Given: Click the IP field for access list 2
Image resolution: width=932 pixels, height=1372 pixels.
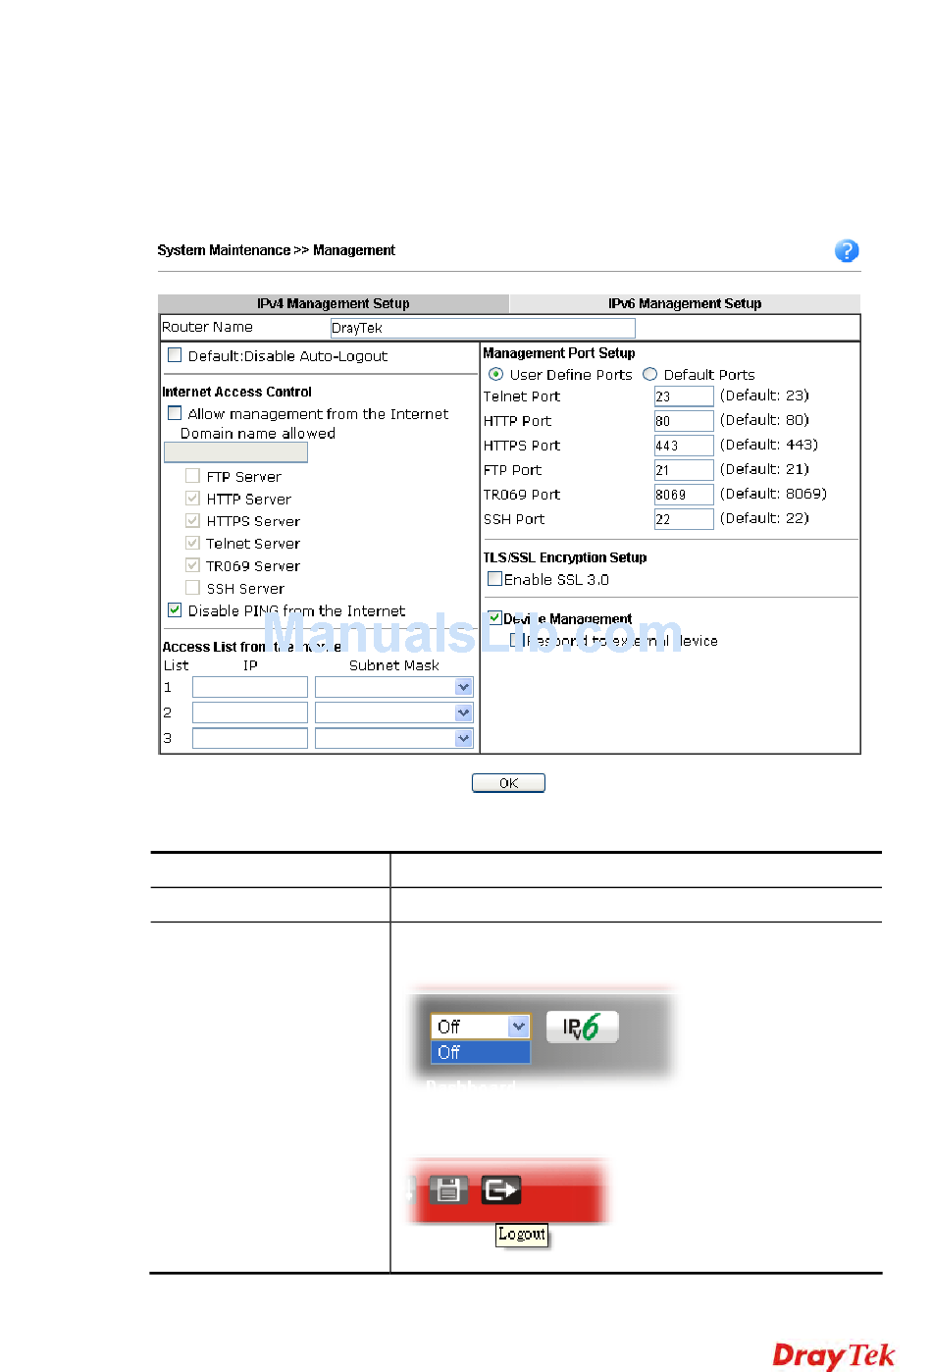Looking at the screenshot, I should (x=250, y=712).
